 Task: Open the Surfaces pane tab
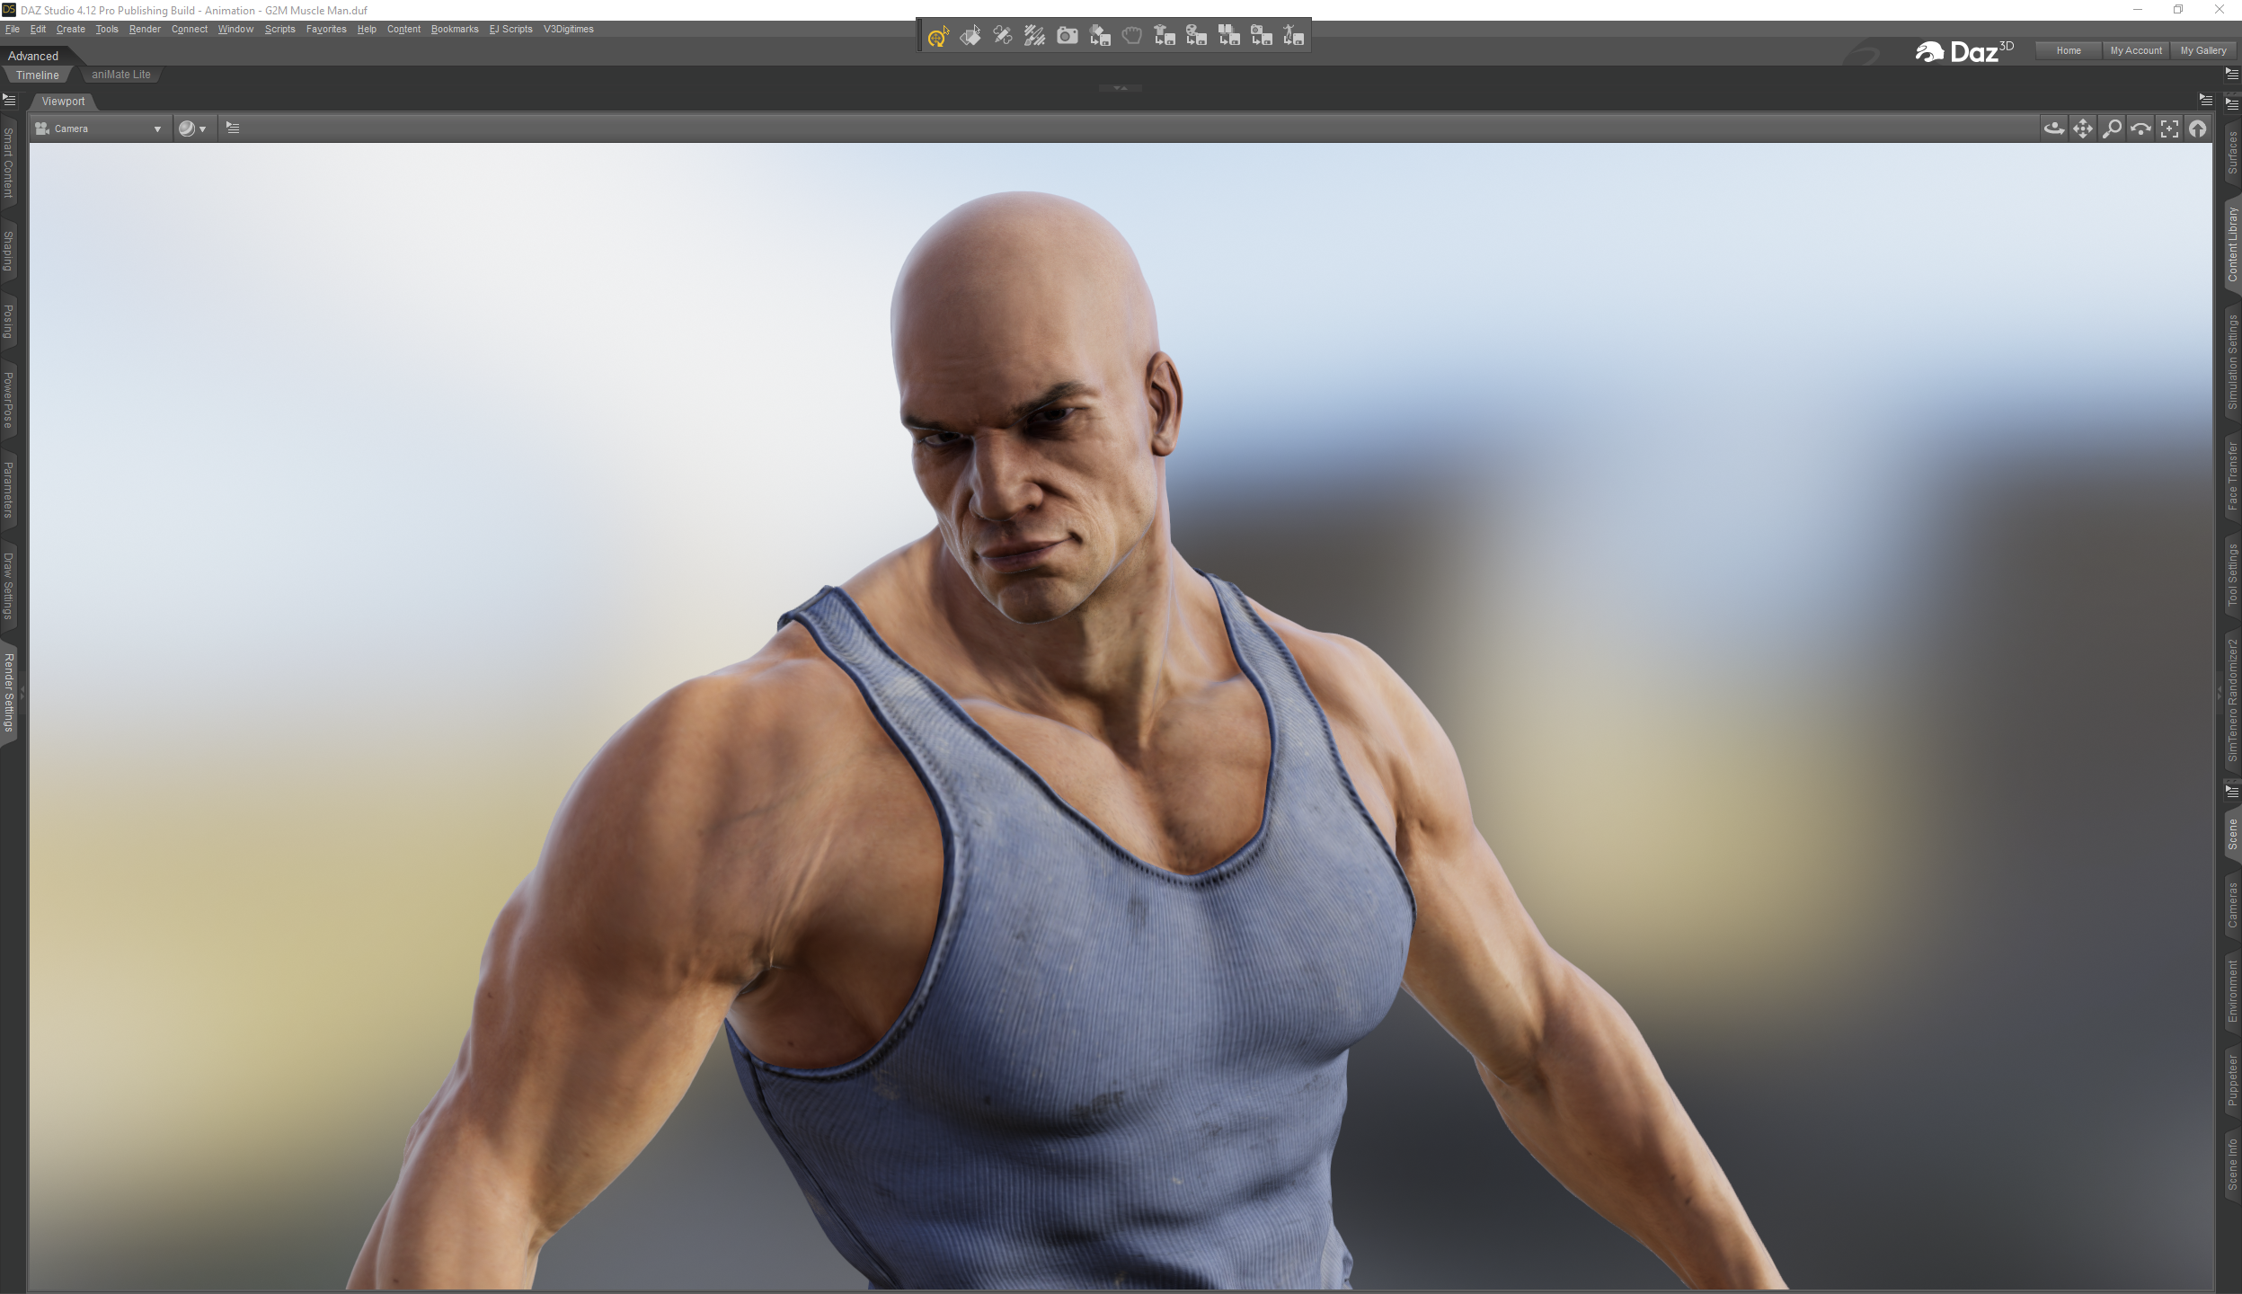(x=2232, y=153)
